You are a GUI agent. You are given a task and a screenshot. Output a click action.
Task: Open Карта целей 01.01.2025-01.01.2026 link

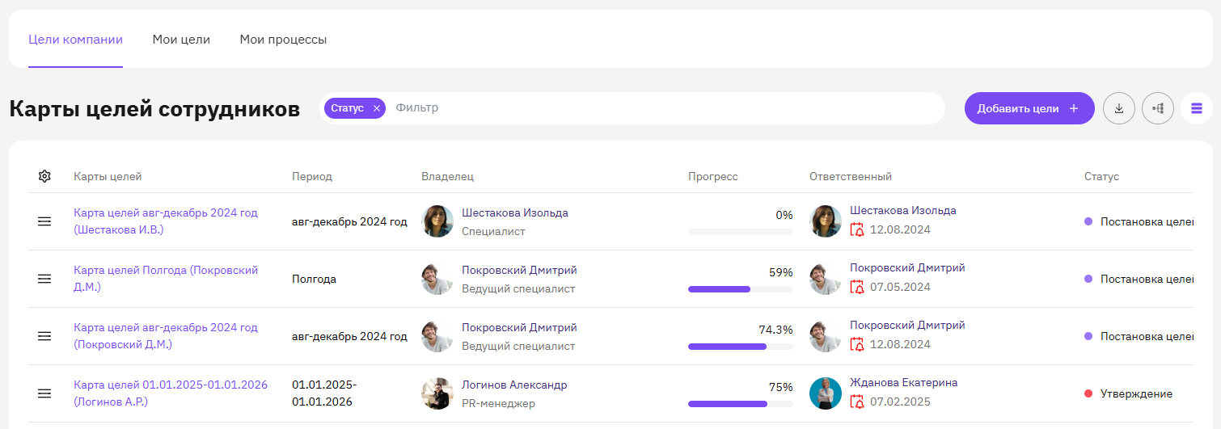click(171, 393)
